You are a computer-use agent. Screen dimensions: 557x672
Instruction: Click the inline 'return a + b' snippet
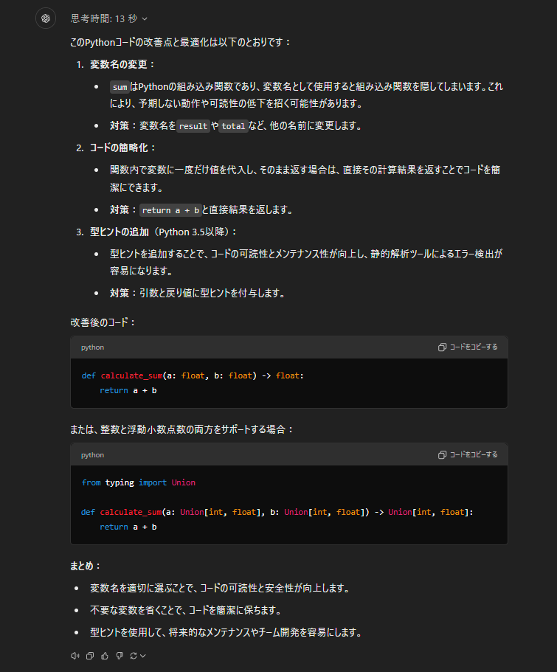pos(170,210)
